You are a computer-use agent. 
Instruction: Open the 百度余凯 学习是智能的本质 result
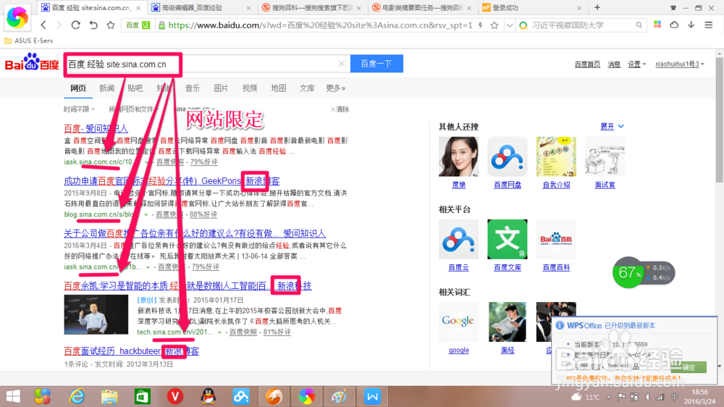tap(188, 286)
